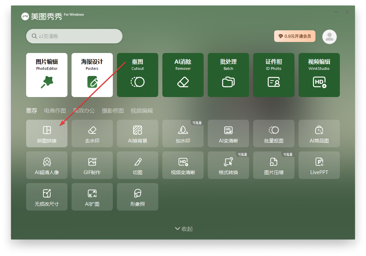Open the 批处理 Batch tile
The image size is (366, 256).
(x=228, y=75)
